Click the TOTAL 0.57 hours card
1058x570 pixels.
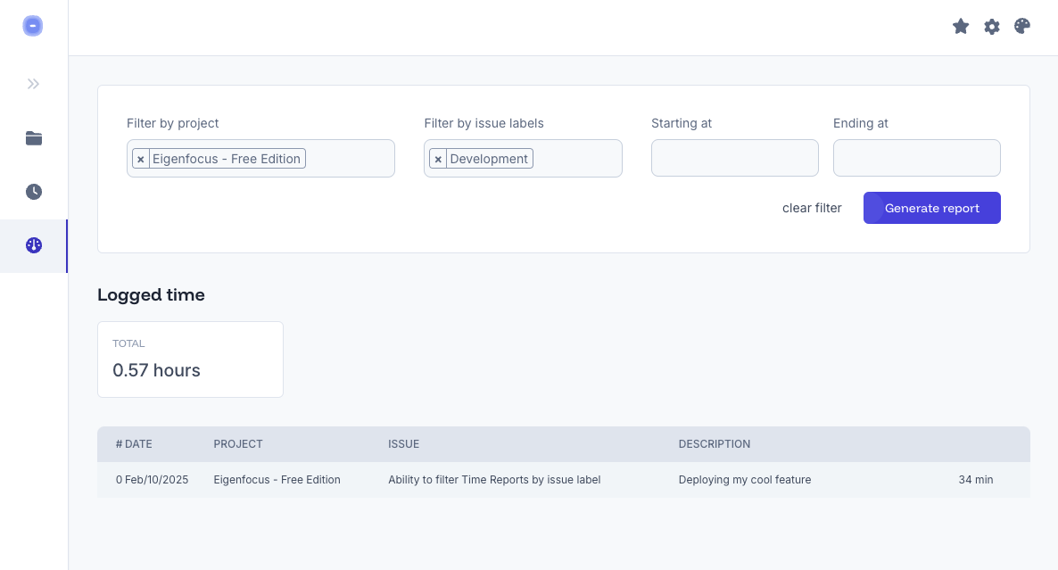coord(190,359)
